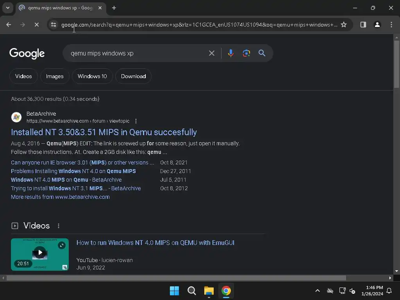Screen dimensions: 400x300
Task: Open Windows NT 4.0 MIPS on Qemu link
Action: 66,180
